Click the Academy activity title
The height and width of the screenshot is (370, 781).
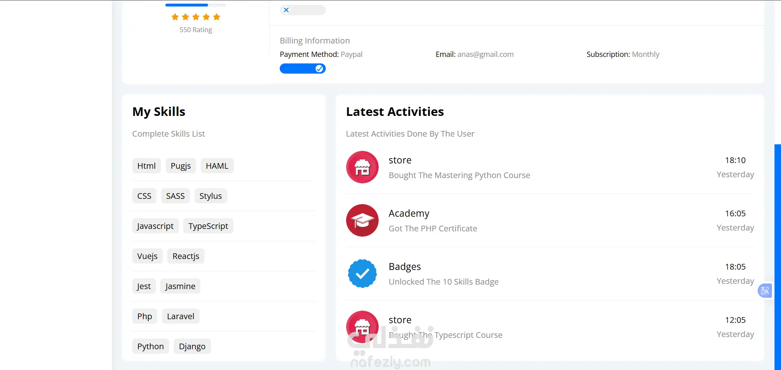coord(409,213)
